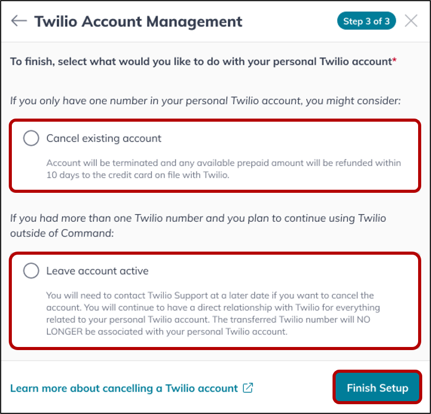Click the 'outside of Command:' italic text
This screenshot has width=431, height=414.
62,233
